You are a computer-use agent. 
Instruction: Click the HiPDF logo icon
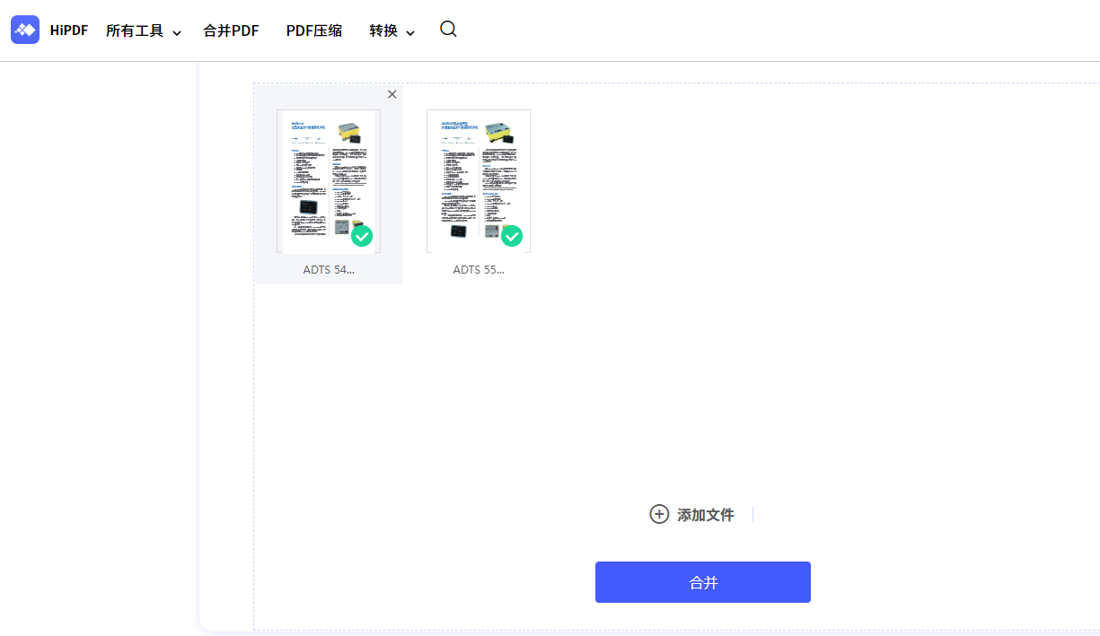[x=25, y=29]
